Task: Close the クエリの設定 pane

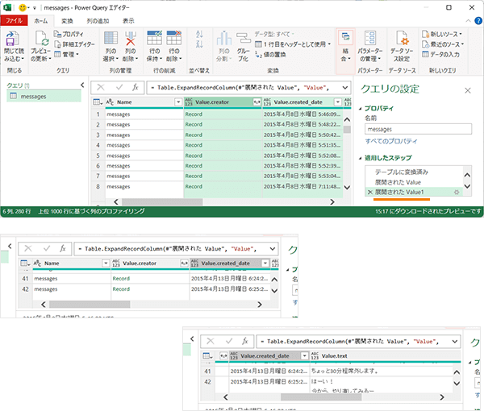Action: click(468, 90)
